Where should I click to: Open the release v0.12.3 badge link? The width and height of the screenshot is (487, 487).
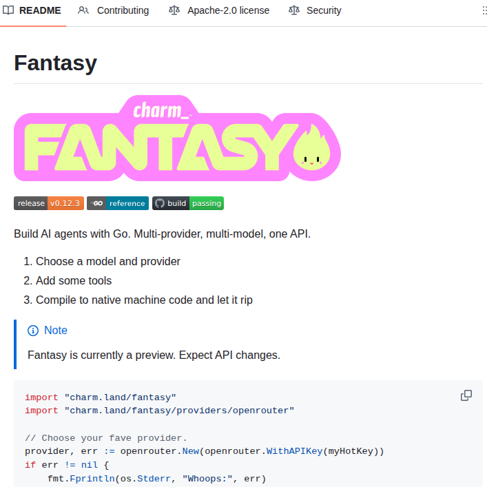(48, 203)
